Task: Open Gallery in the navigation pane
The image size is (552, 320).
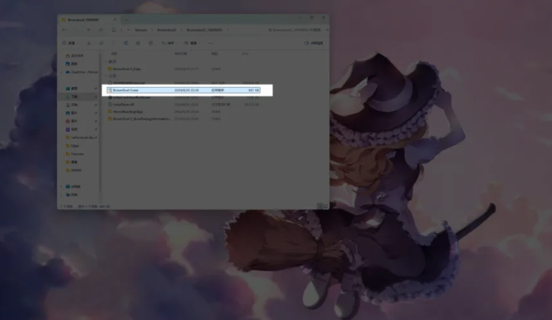Action: pyautogui.click(x=72, y=64)
